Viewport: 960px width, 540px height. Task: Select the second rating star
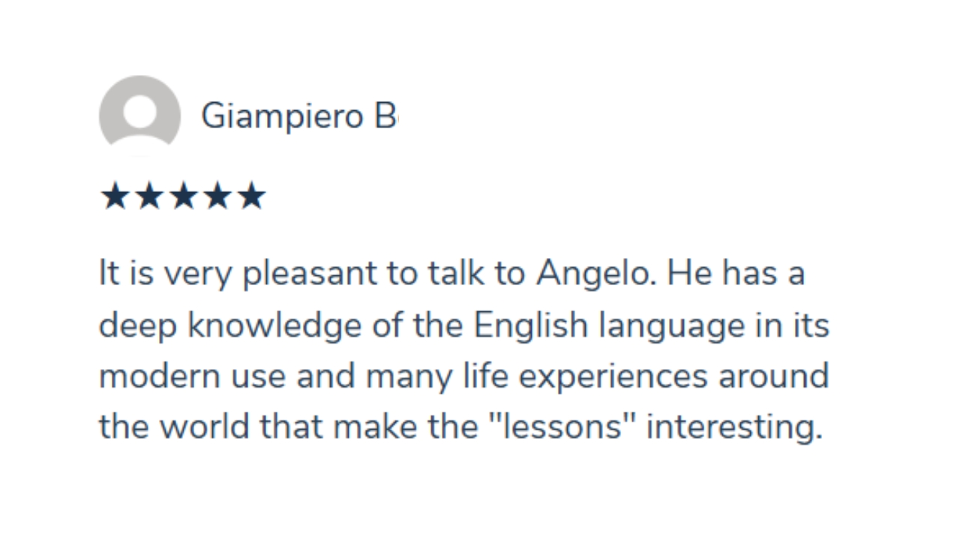tap(149, 196)
